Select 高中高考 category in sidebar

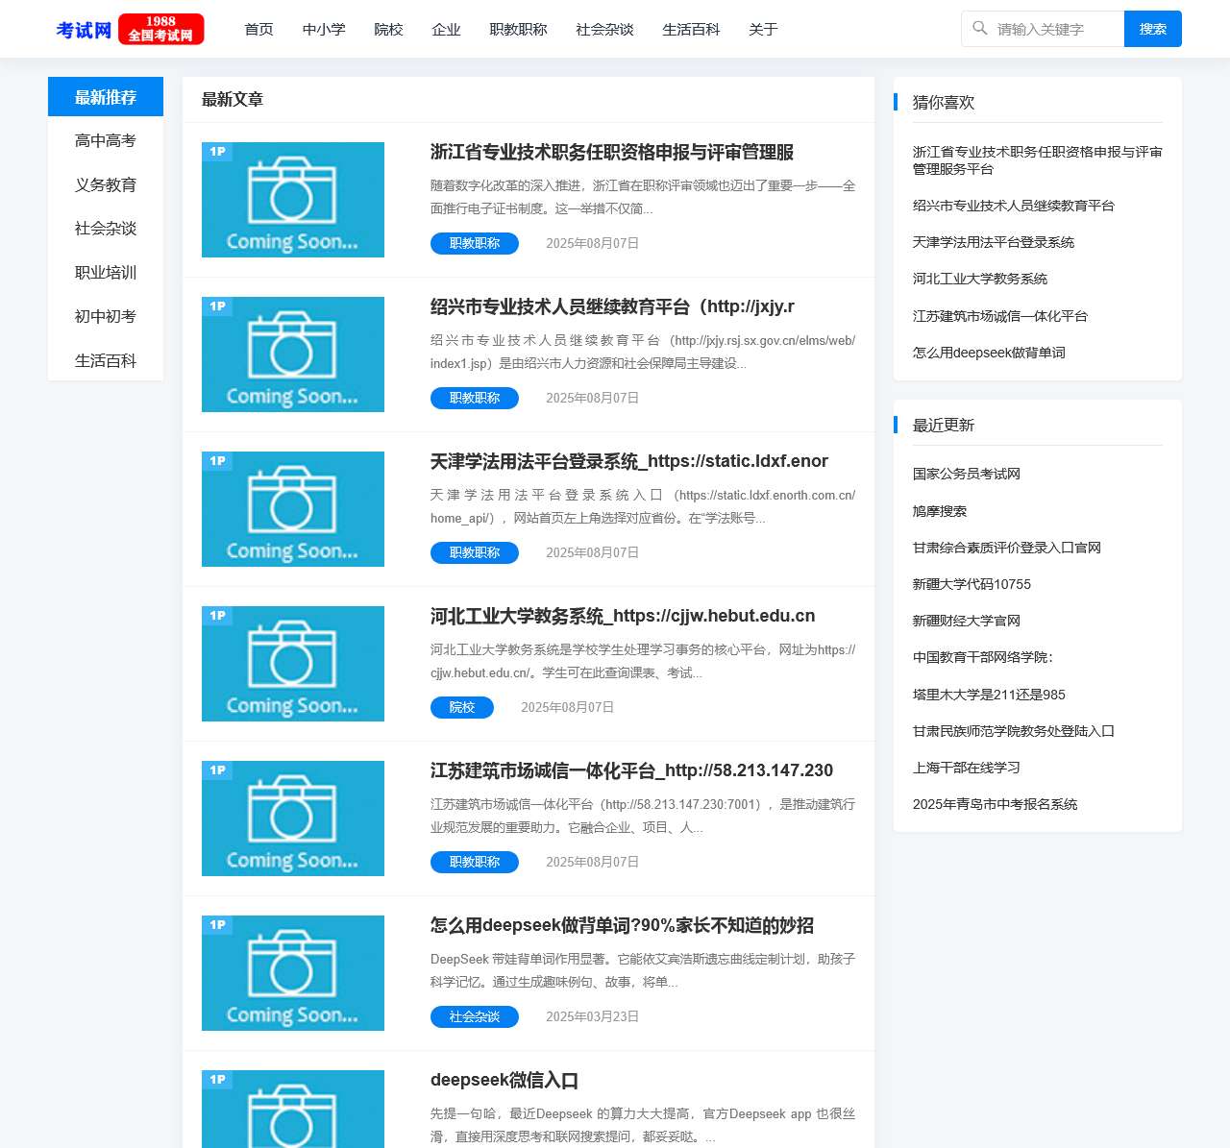click(x=105, y=140)
